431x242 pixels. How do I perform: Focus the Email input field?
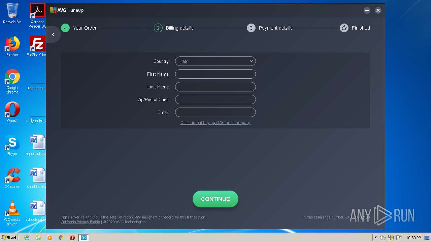click(x=215, y=112)
